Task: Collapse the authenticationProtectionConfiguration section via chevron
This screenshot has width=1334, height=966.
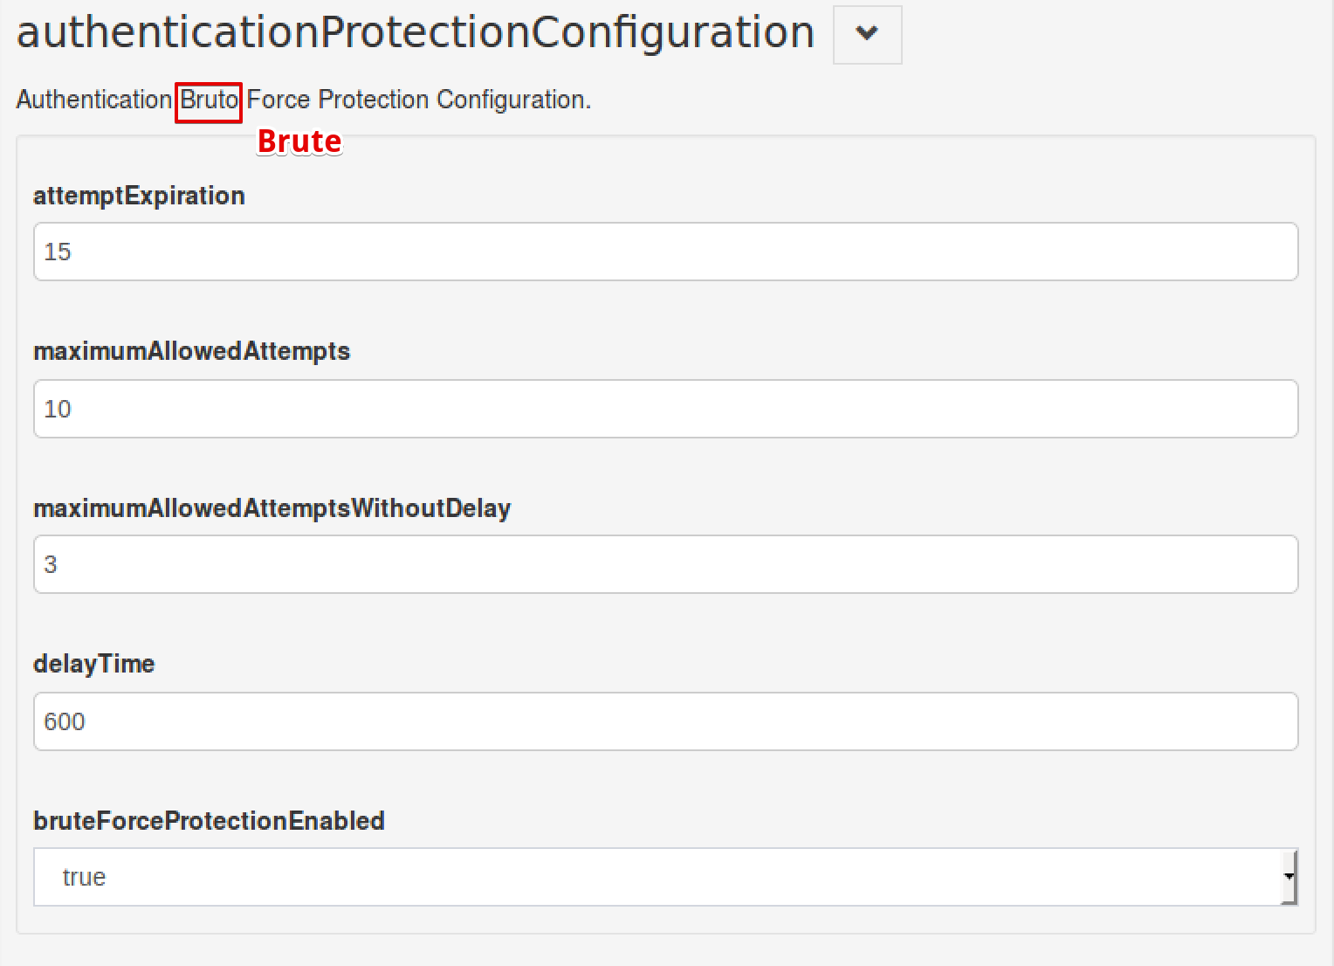Action: (x=866, y=34)
